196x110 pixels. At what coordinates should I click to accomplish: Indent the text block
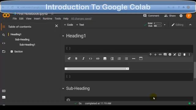pos(112,58)
